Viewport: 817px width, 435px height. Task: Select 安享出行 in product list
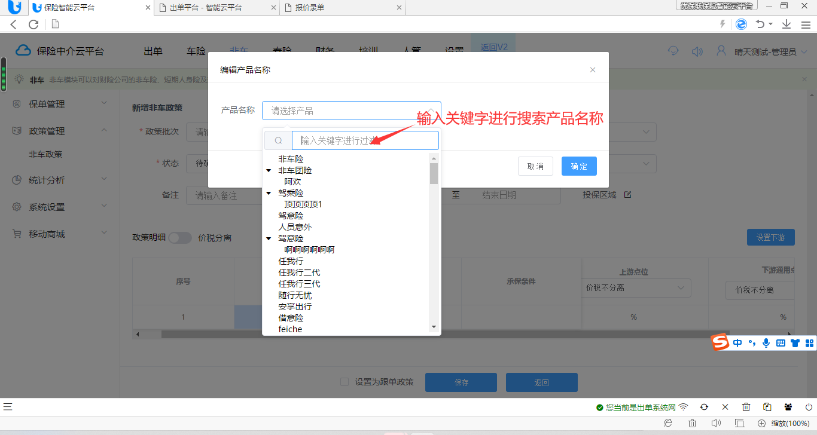click(295, 307)
